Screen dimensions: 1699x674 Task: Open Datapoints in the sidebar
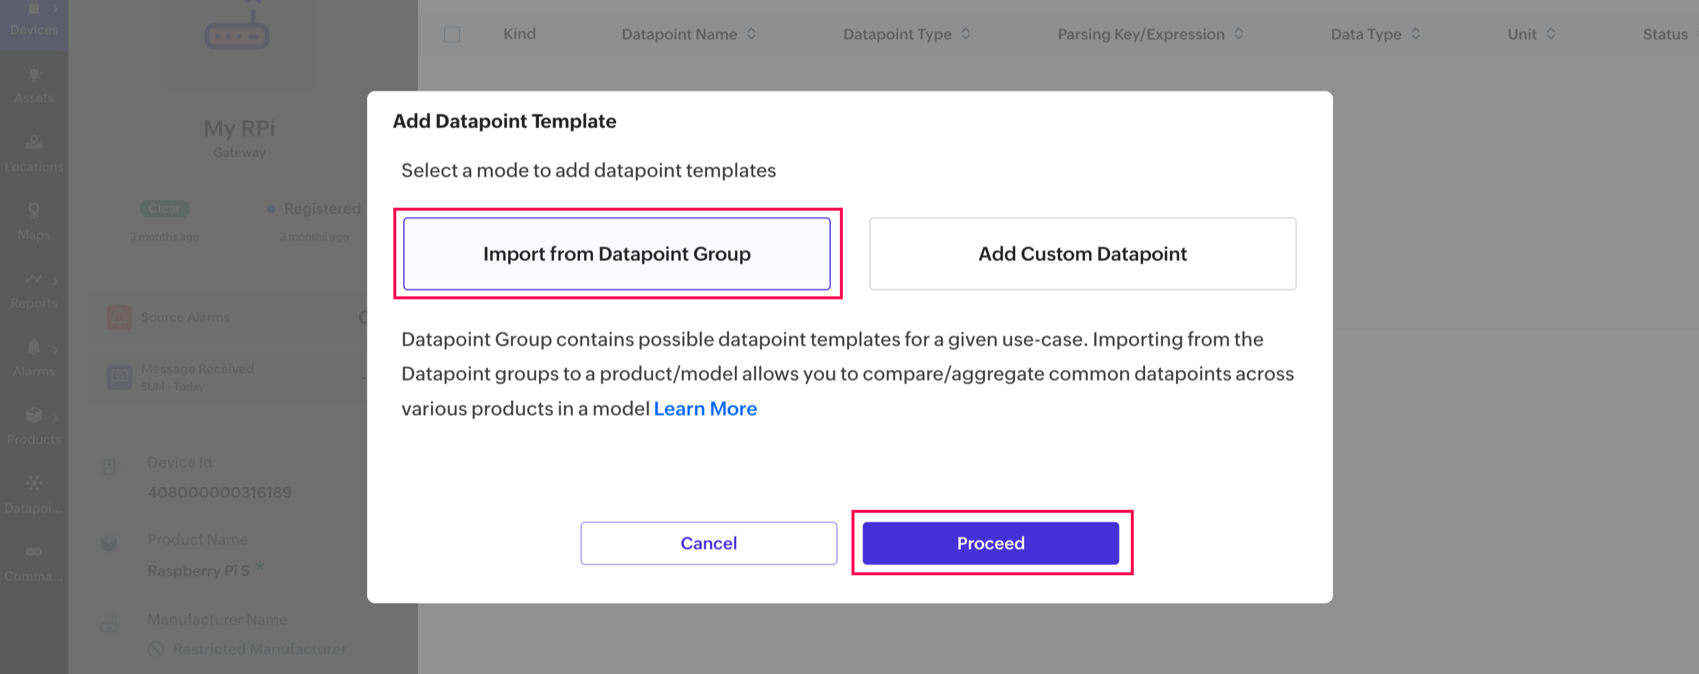click(x=34, y=494)
